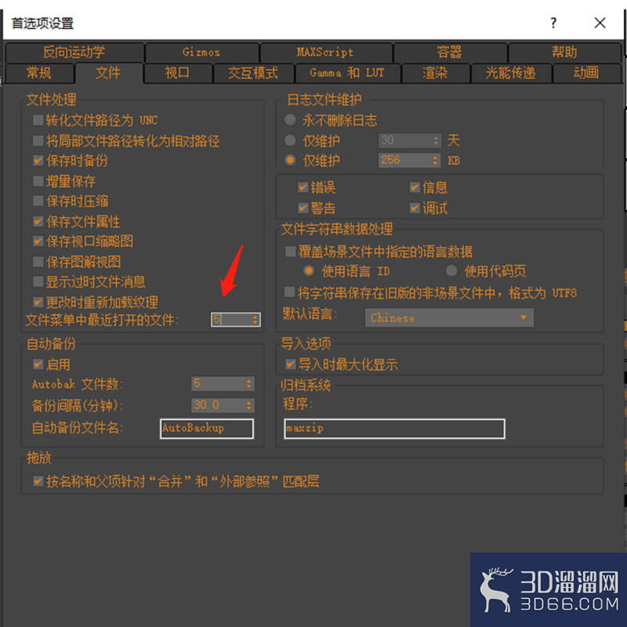The image size is (627, 627).
Task: Click the AutoBackup filename field
Action: (207, 429)
